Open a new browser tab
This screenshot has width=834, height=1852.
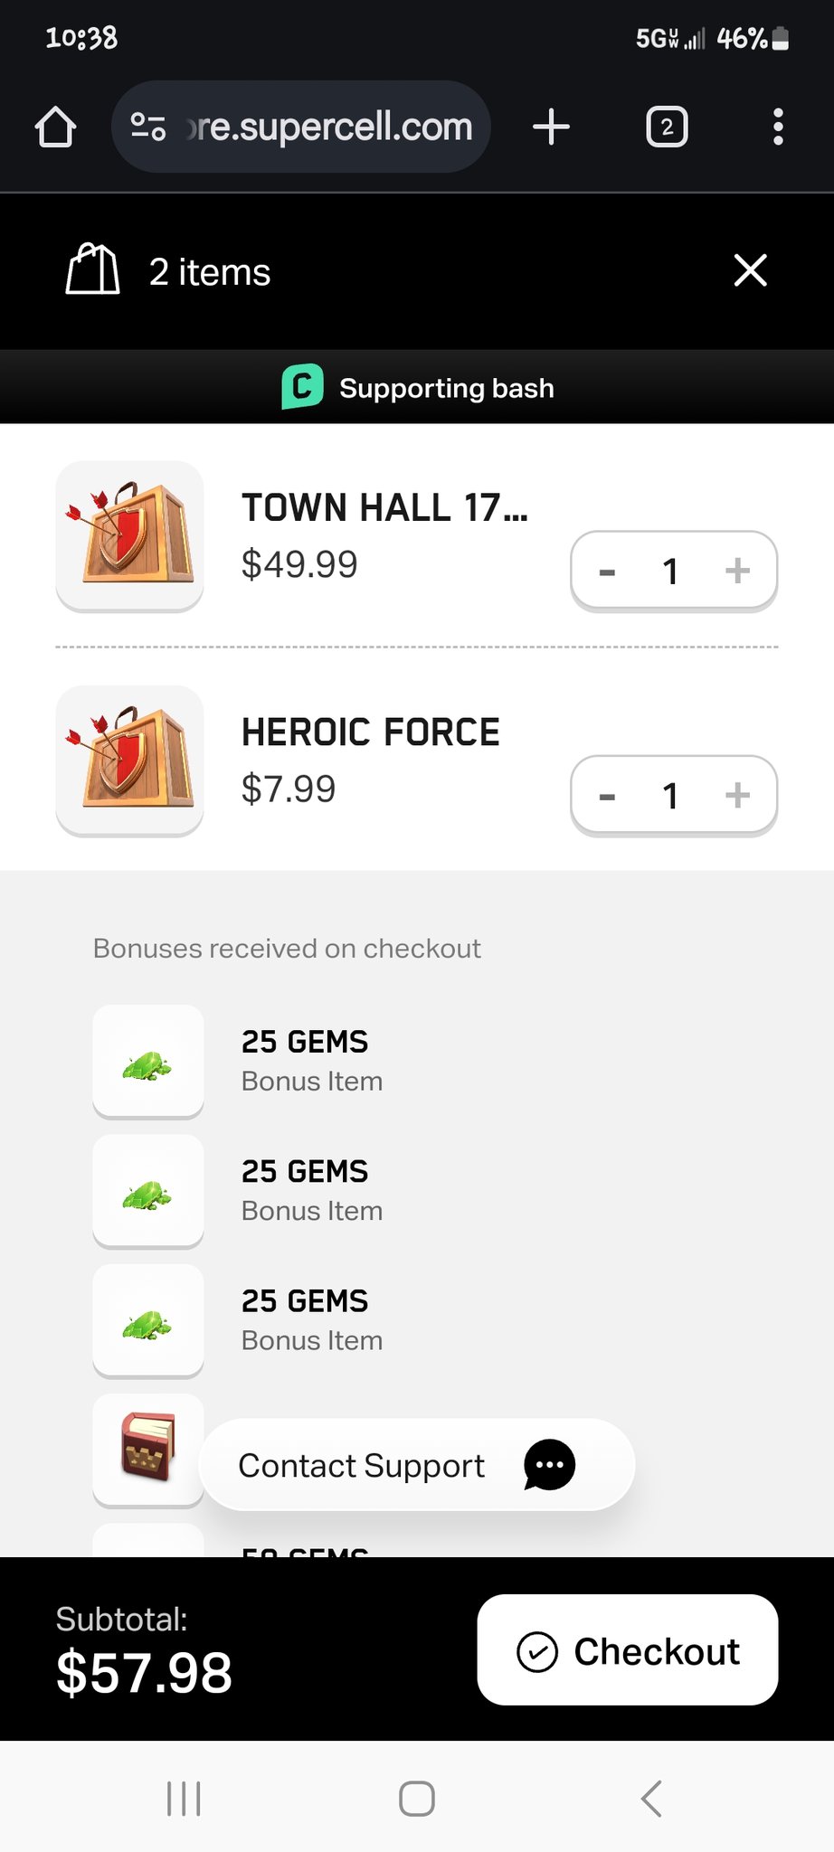click(x=551, y=127)
